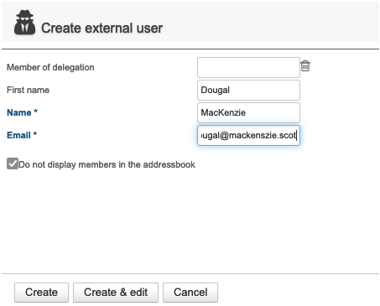Click the bold 'Name' label
This screenshot has width=380, height=306.
point(18,112)
